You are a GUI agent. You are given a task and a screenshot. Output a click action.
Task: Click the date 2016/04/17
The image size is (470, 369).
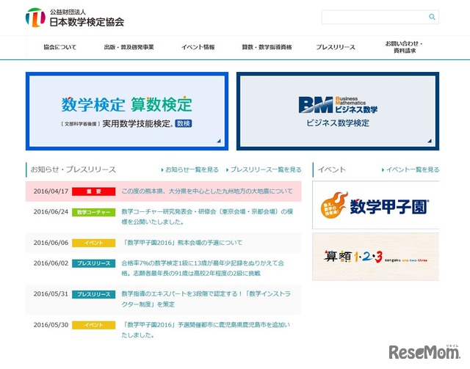tap(51, 191)
